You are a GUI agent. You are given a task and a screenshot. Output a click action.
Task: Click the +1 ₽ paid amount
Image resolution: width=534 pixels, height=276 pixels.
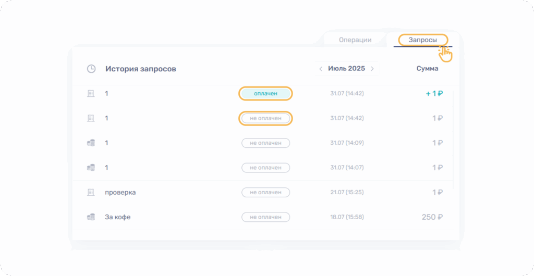(433, 94)
